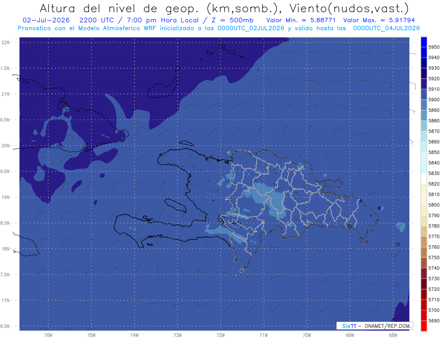
Task: Click the '5850' color bar label
Action: pos(434,152)
